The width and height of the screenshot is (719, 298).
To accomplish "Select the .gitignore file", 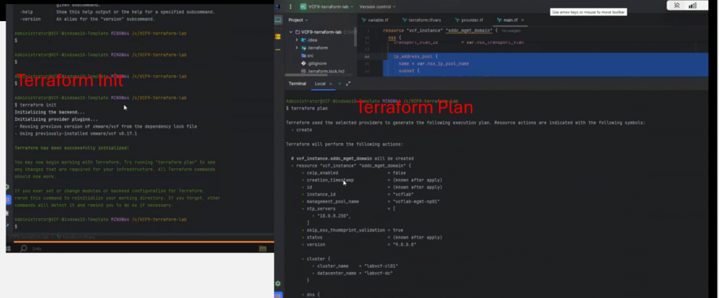I will (317, 63).
